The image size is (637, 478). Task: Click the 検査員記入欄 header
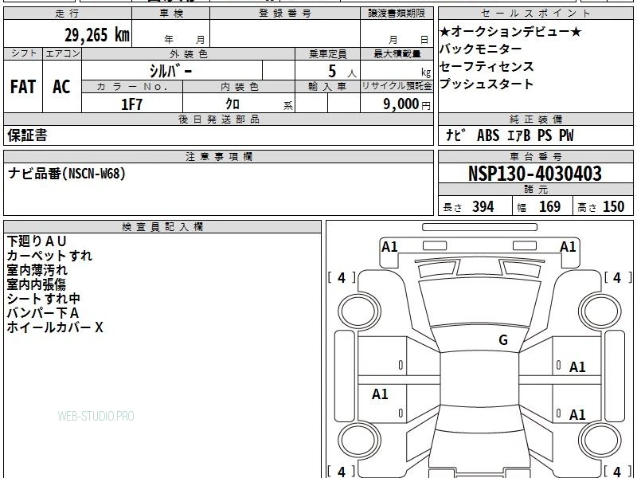162,227
